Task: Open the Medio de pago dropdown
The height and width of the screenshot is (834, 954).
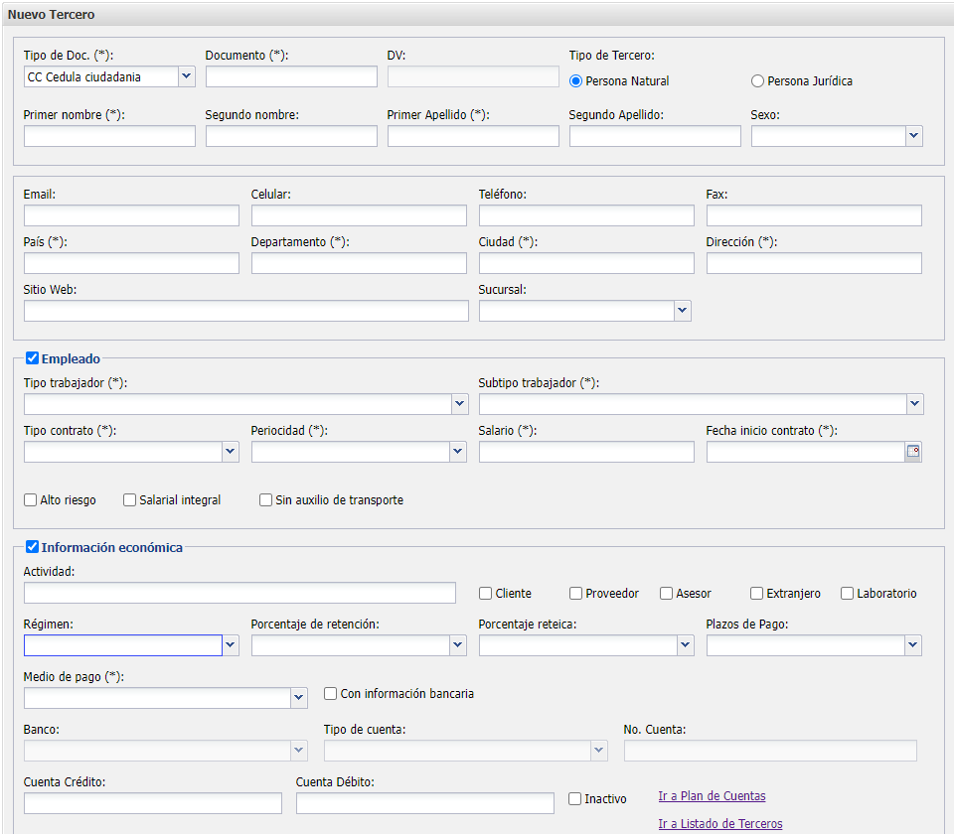Action: (x=298, y=698)
